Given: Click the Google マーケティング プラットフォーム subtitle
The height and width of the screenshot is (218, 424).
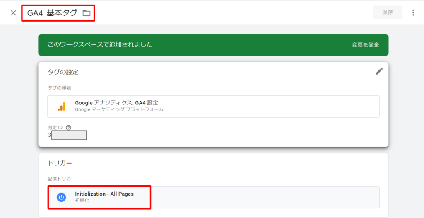Looking at the screenshot, I should (x=119, y=110).
